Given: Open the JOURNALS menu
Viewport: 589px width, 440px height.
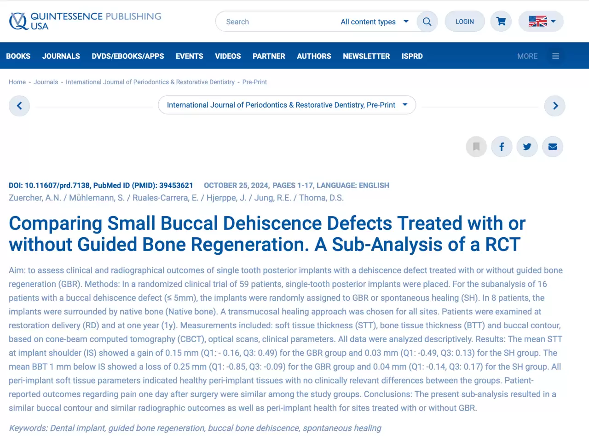Looking at the screenshot, I should coord(61,56).
